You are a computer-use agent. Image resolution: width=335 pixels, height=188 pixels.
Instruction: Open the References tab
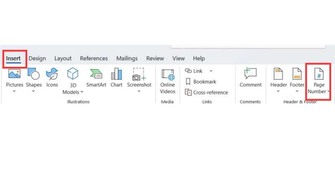(x=94, y=58)
